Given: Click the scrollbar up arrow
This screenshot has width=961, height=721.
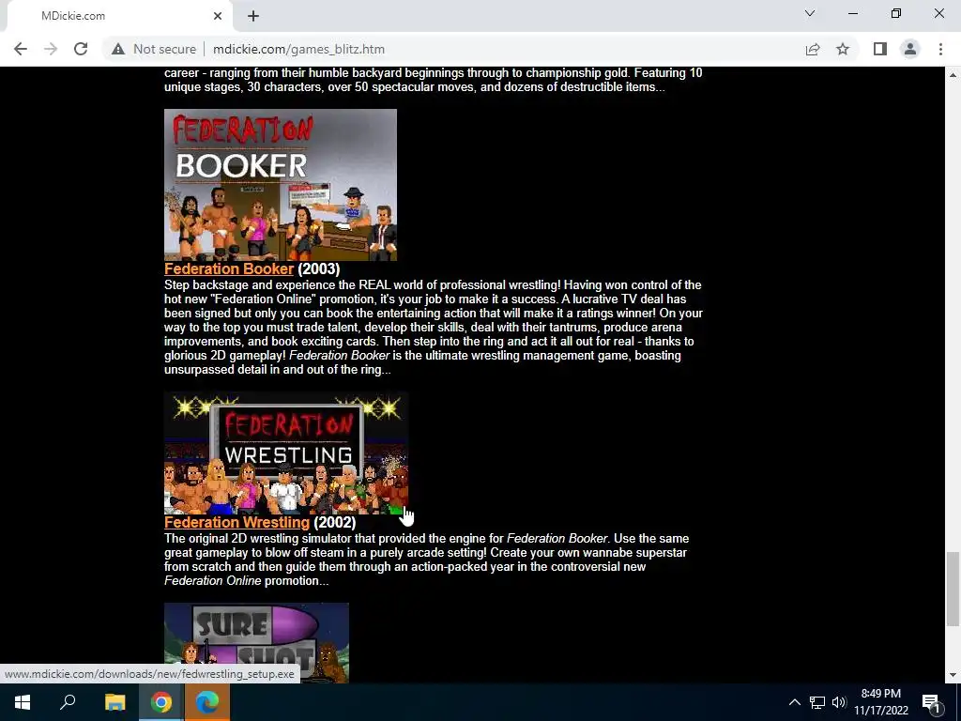Looking at the screenshot, I should click(953, 75).
